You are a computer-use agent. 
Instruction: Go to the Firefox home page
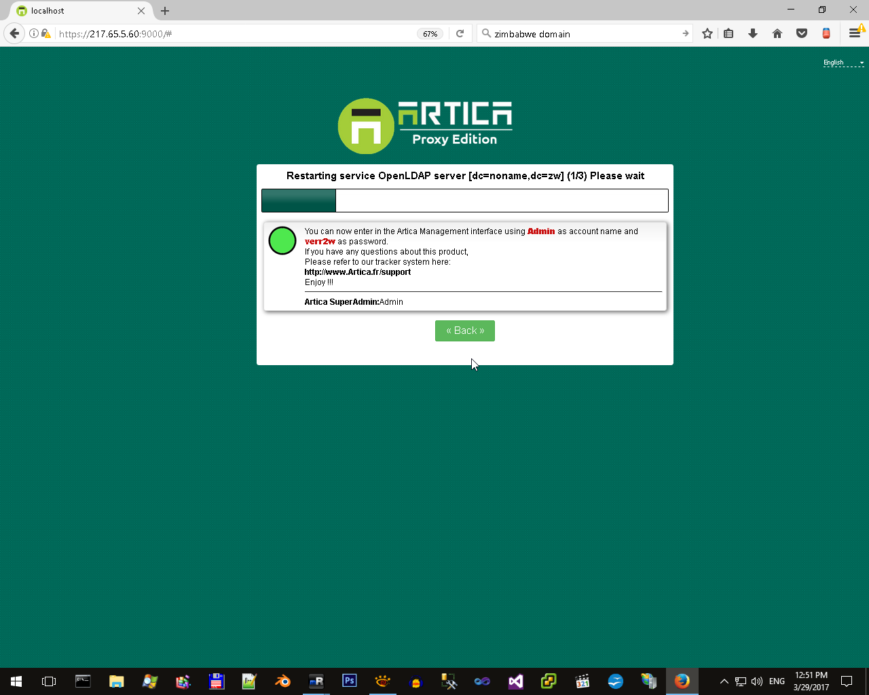coord(777,33)
